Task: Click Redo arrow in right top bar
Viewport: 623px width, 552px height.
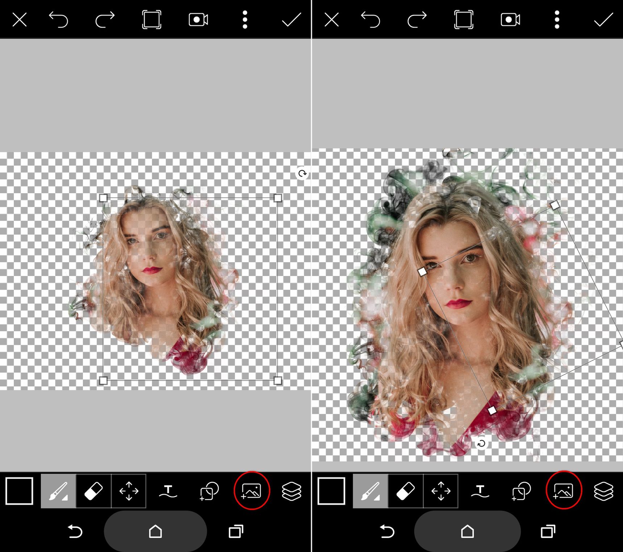Action: pyautogui.click(x=417, y=20)
